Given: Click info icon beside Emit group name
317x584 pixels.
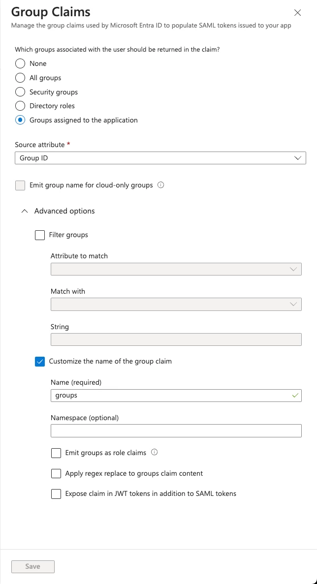Looking at the screenshot, I should (160, 185).
